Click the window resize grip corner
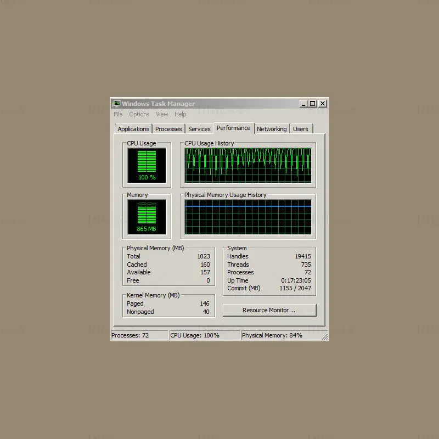Image resolution: width=439 pixels, height=439 pixels. click(x=325, y=337)
